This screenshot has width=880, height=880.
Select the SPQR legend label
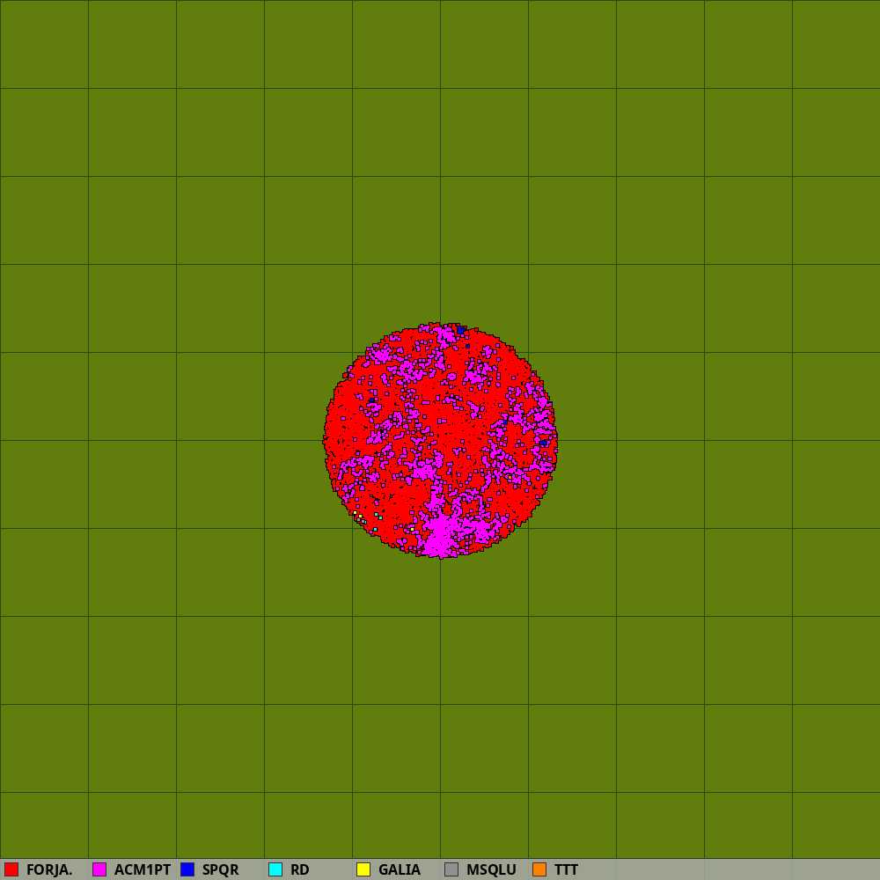point(221,869)
